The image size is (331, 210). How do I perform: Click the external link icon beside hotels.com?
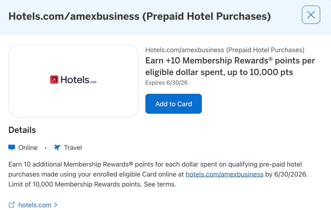tap(12, 205)
